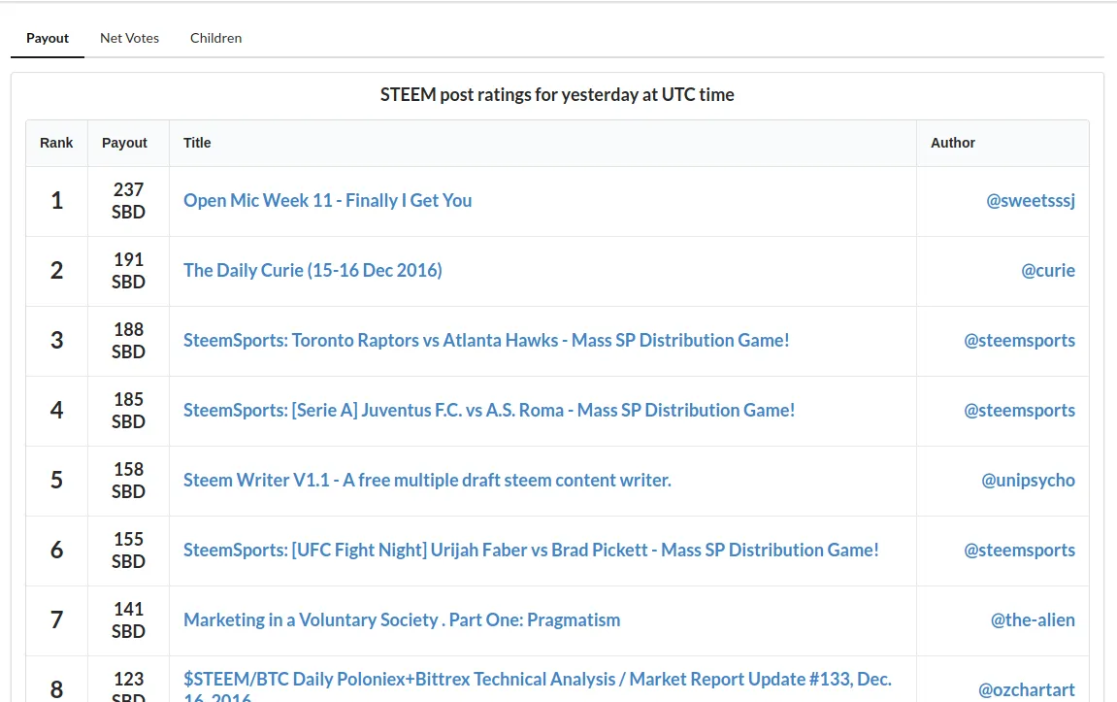Visit author profile @ozchartart

click(1027, 689)
